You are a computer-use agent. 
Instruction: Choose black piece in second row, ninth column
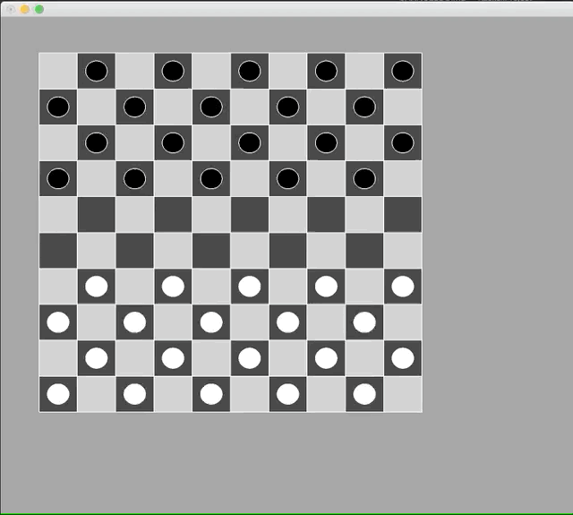point(364,107)
